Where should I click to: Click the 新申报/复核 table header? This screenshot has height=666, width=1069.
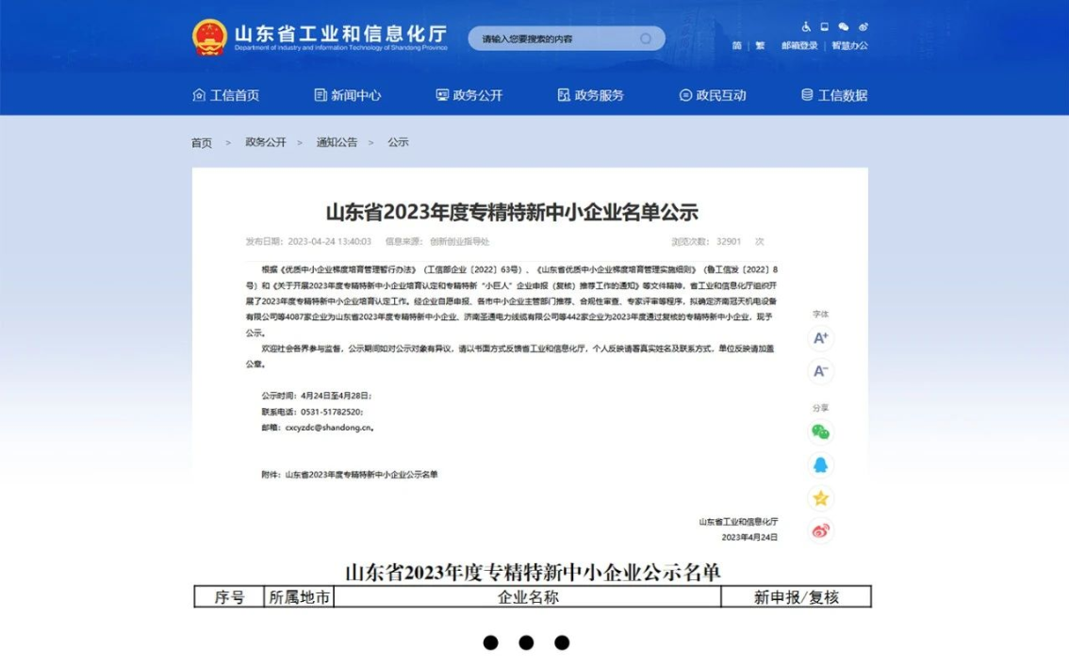797,597
